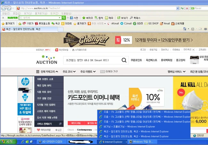
Task: Toggle the 바로옥션 OFF switch
Action: coord(48,50)
